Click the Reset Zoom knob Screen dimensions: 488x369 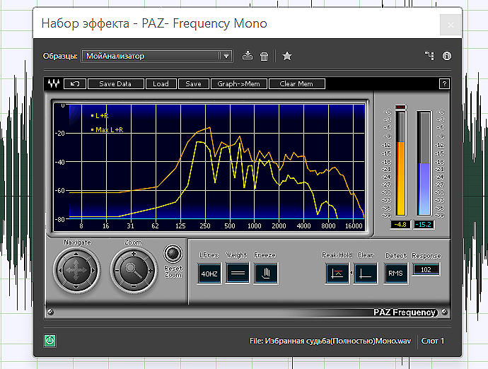(x=173, y=253)
